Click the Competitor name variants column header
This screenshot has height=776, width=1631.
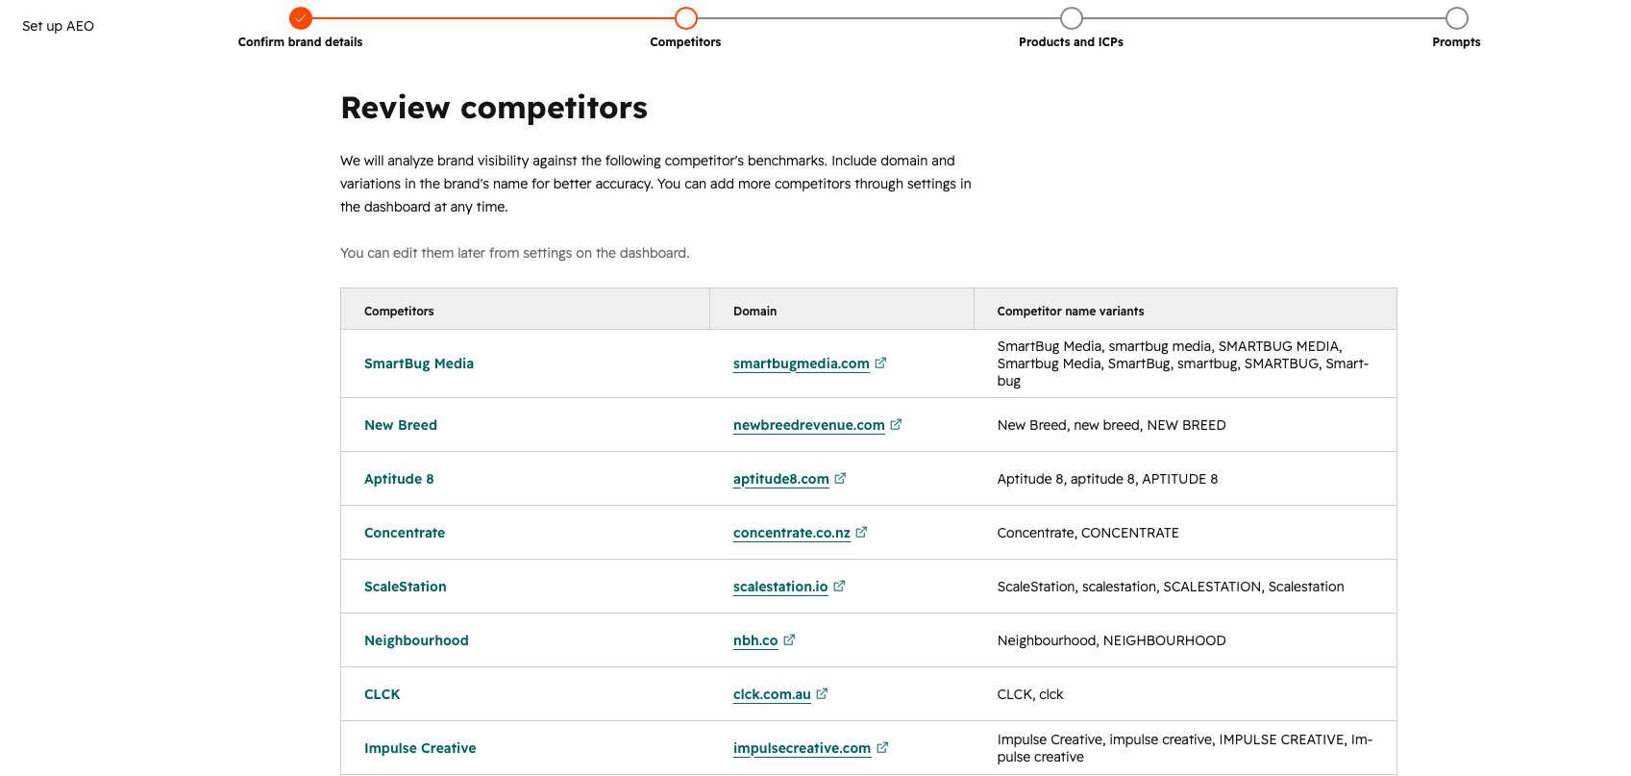click(1071, 311)
